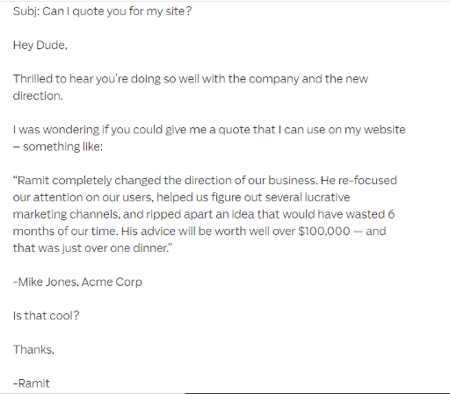450x394 pixels.
Task: Click the words "Acme Corp"
Action: pyautogui.click(x=112, y=282)
